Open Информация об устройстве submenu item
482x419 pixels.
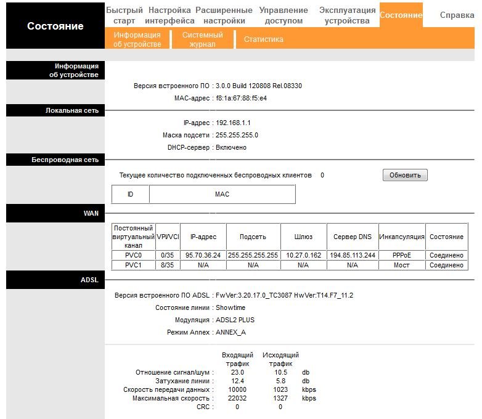(x=137, y=39)
